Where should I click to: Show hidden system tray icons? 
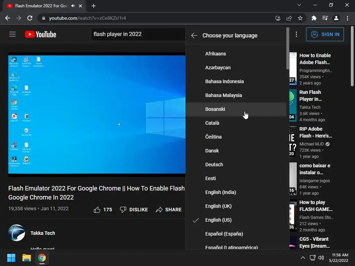(303, 258)
